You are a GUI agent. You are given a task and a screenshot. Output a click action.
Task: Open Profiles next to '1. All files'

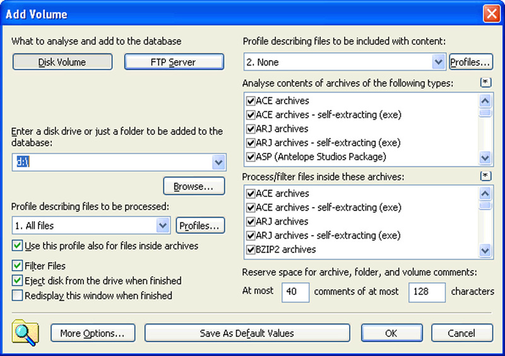200,225
